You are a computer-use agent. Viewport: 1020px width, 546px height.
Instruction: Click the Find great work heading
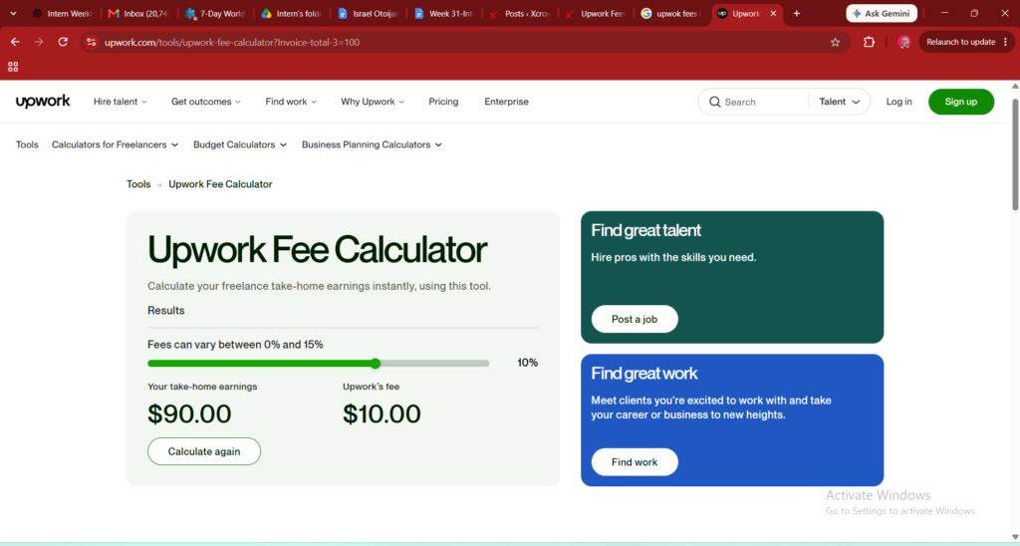[x=644, y=374]
